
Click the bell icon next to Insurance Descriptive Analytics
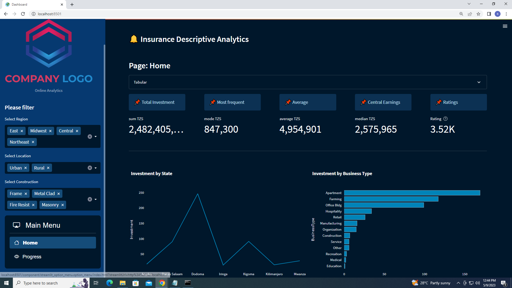coord(134,39)
